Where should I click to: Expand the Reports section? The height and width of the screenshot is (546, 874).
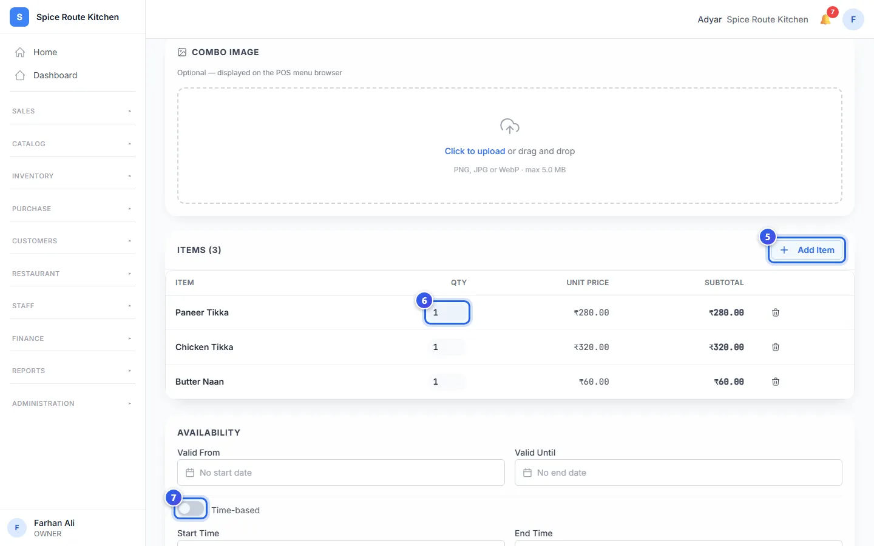click(x=72, y=371)
